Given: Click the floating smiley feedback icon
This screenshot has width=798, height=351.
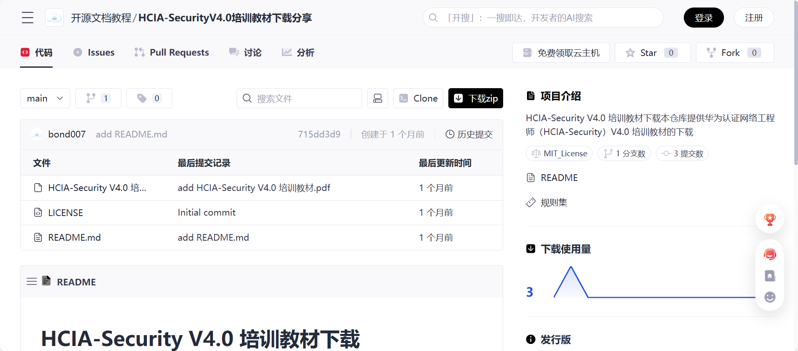Looking at the screenshot, I should 770,297.
